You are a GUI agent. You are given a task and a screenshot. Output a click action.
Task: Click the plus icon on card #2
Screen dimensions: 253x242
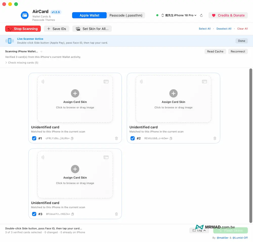(x=174, y=93)
